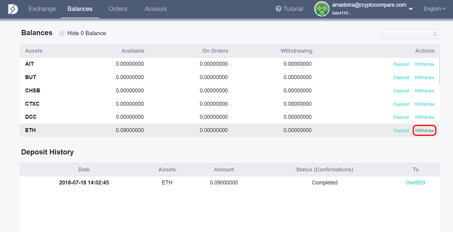Screen dimensions: 453x232
Task: Click the Amount column header
Action: [224, 170]
